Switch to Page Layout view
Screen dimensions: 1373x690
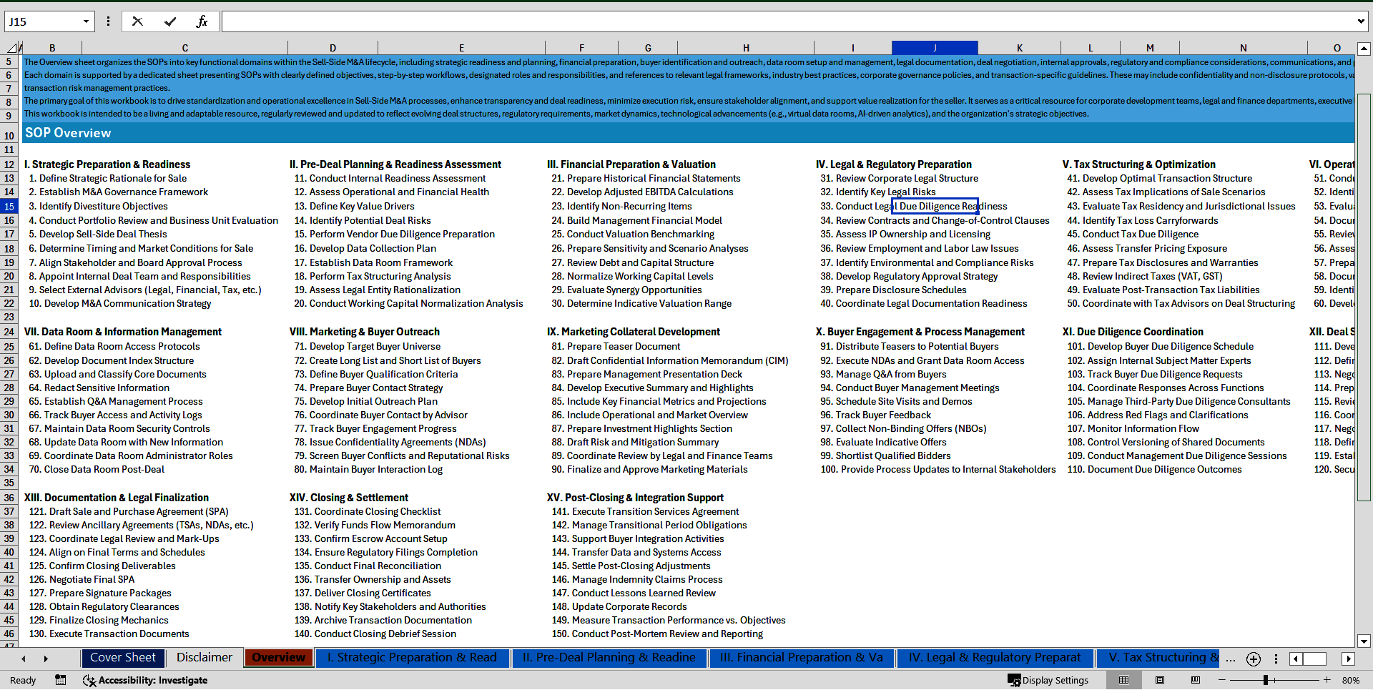point(1160,680)
